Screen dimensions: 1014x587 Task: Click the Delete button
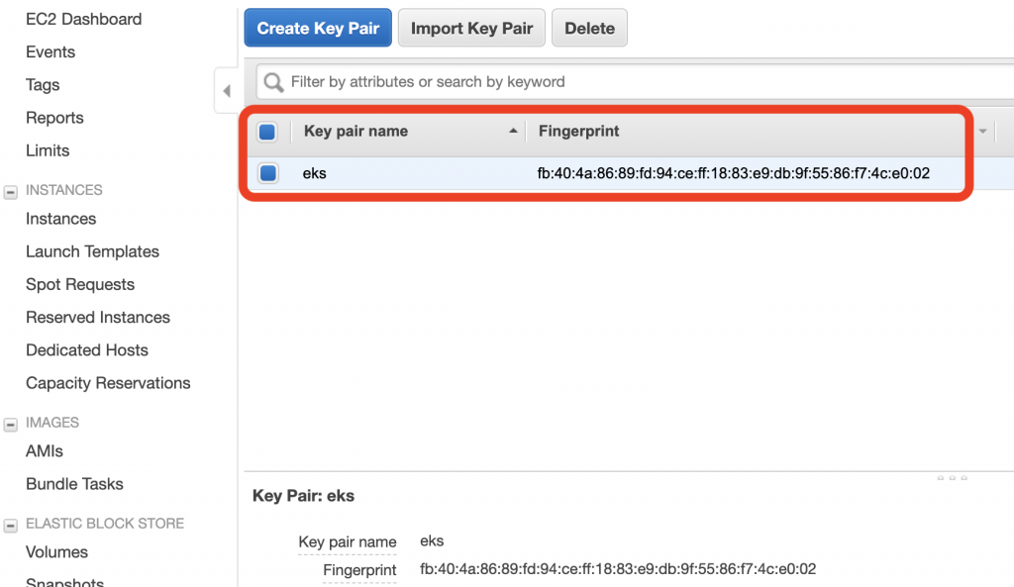point(589,28)
